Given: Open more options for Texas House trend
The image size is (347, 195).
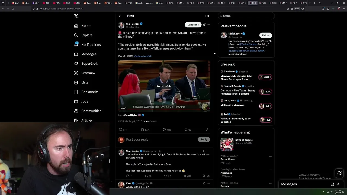Looking at the screenshot, I should pos(270,157).
